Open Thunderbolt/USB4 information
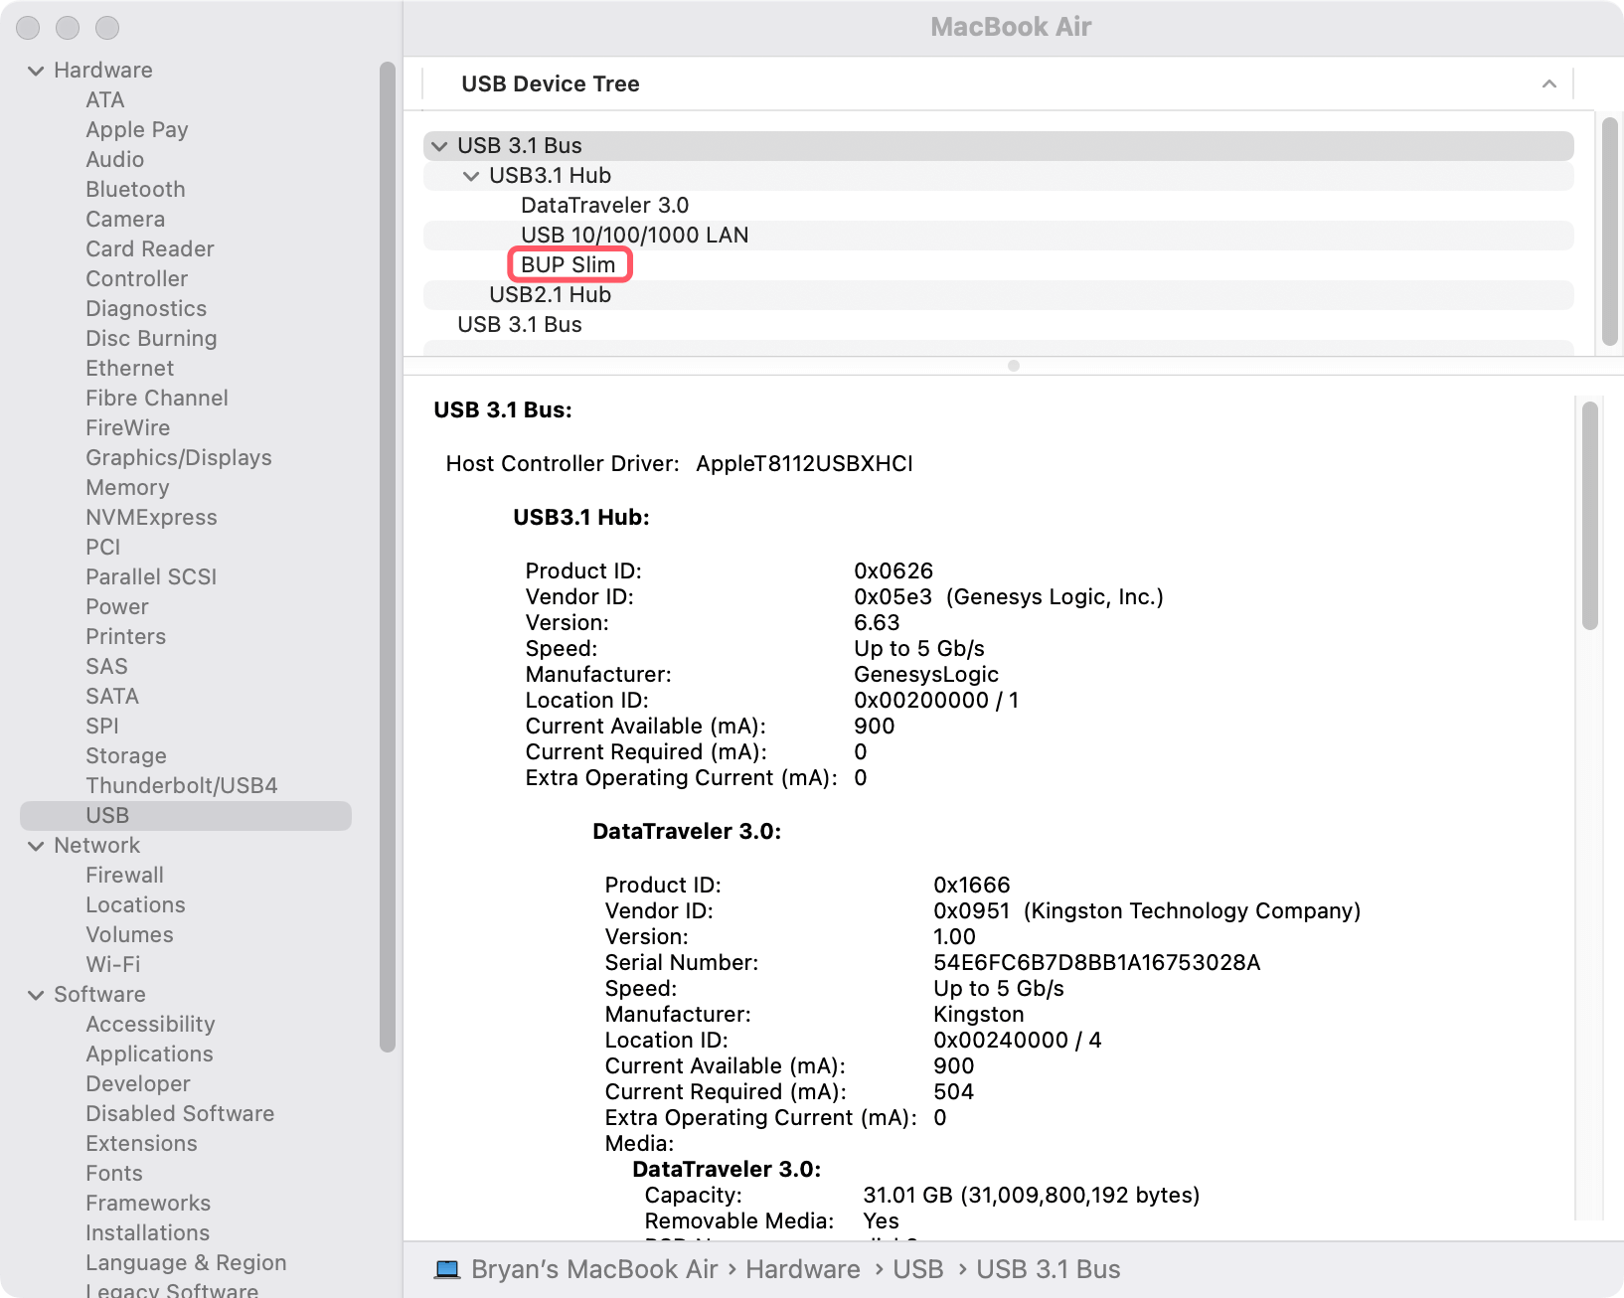 coord(182,785)
